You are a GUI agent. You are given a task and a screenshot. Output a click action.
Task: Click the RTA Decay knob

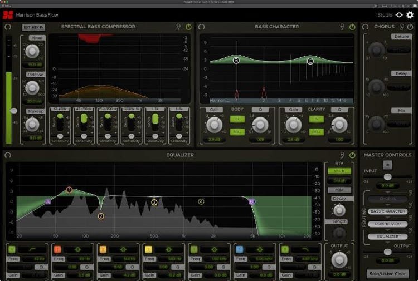coord(339,210)
